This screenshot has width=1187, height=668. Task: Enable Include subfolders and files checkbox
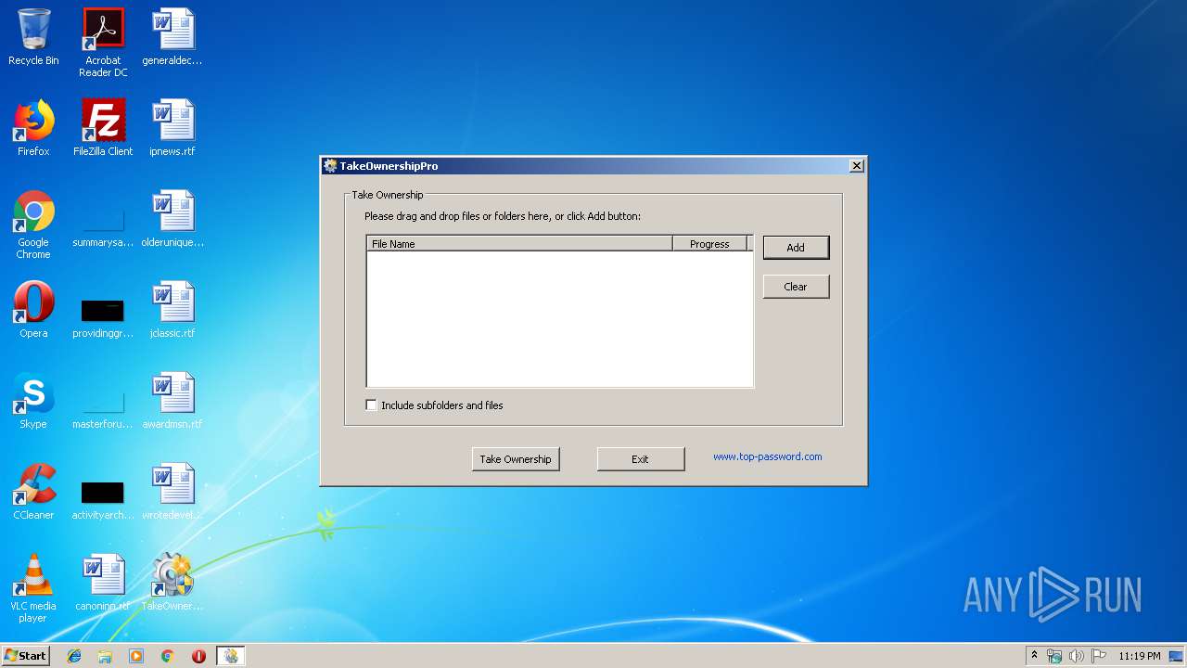coord(372,405)
